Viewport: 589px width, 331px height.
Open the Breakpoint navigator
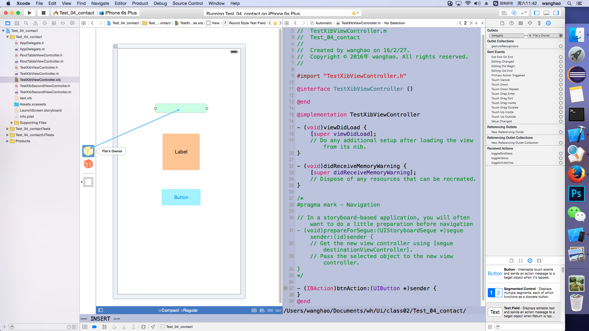point(63,23)
